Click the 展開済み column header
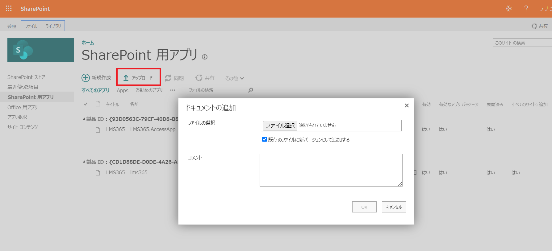 point(495,105)
